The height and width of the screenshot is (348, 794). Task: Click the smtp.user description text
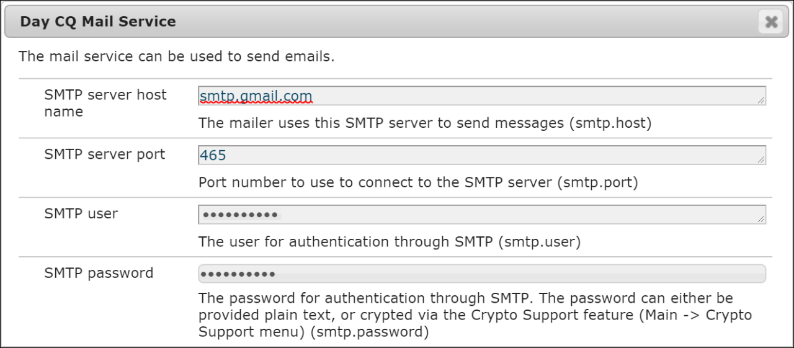tap(390, 241)
